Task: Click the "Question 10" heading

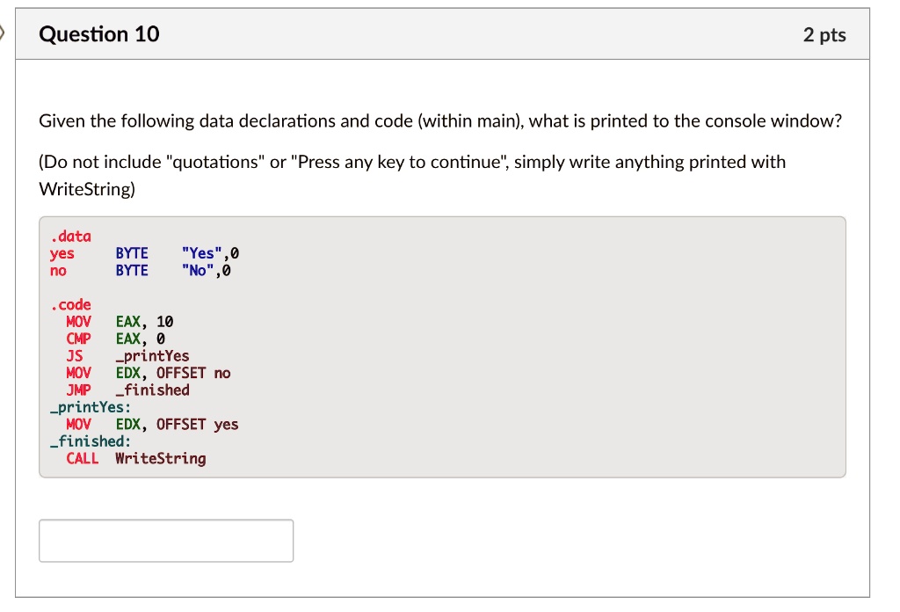Action: pos(99,34)
